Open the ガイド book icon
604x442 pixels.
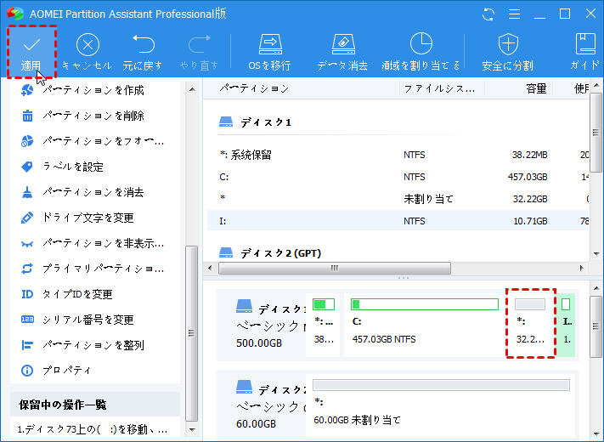pos(585,52)
